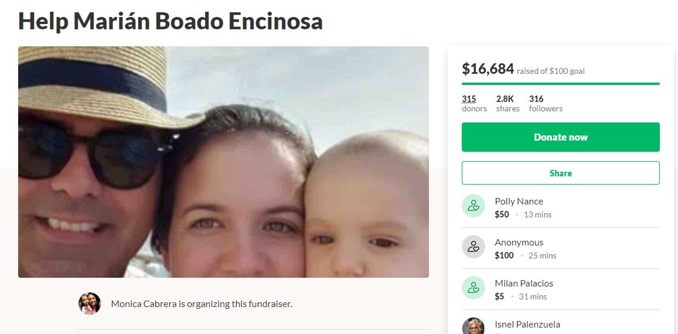678x334 pixels.
Task: Click Milan Palacios's green donor avatar icon
Action: [473, 288]
